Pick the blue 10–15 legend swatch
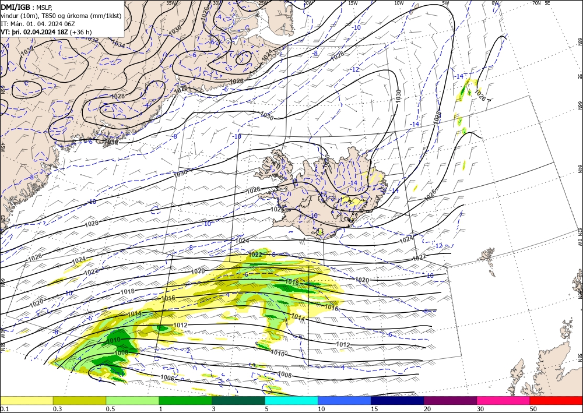This screenshot has width=583, height=413. pyautogui.click(x=345, y=400)
